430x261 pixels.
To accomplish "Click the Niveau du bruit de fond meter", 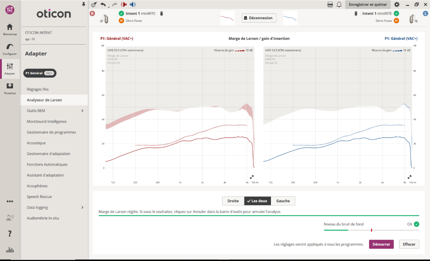I will pos(371,230).
